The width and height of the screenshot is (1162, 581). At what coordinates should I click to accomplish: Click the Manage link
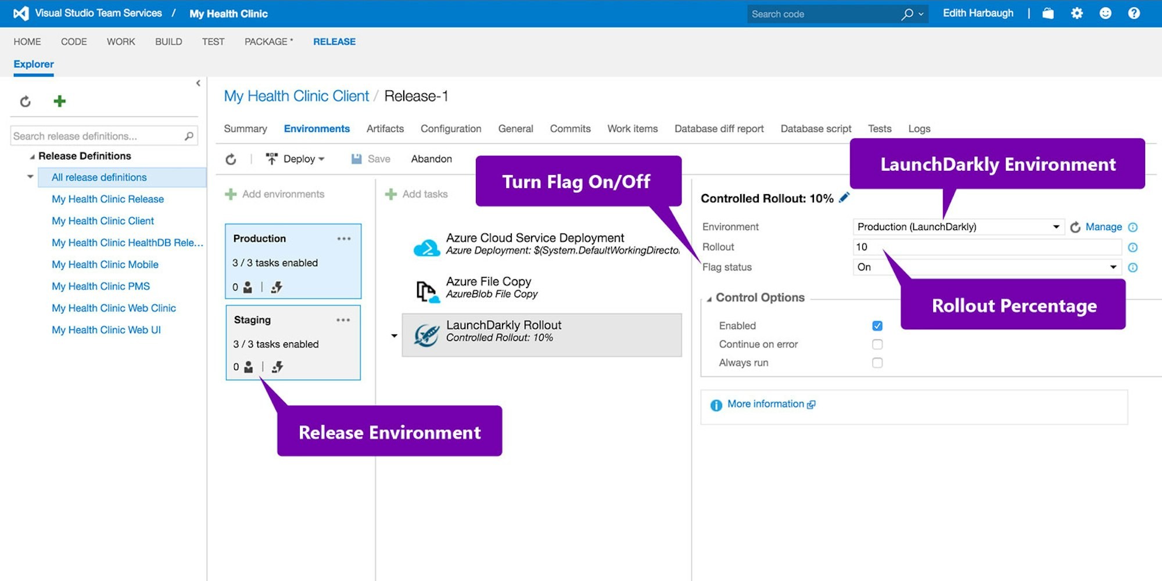[1103, 227]
